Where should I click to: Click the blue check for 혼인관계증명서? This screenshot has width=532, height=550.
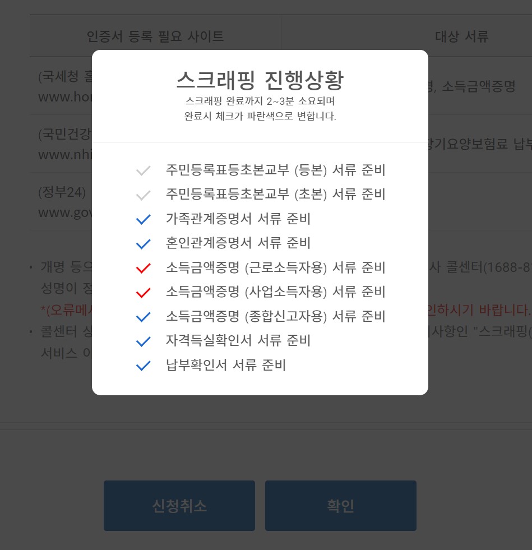(x=143, y=244)
